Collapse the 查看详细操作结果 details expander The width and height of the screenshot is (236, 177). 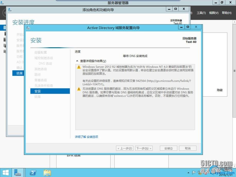point(77,61)
